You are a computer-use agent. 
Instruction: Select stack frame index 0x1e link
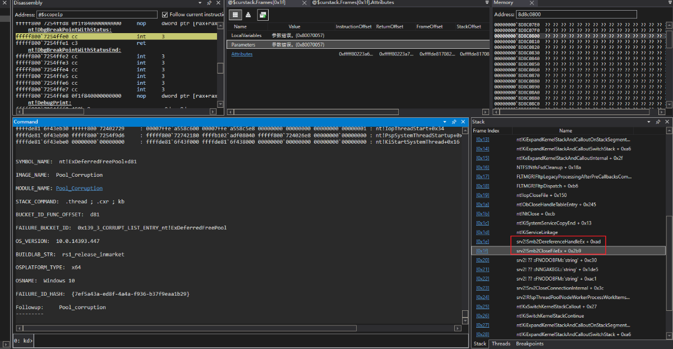point(482,241)
